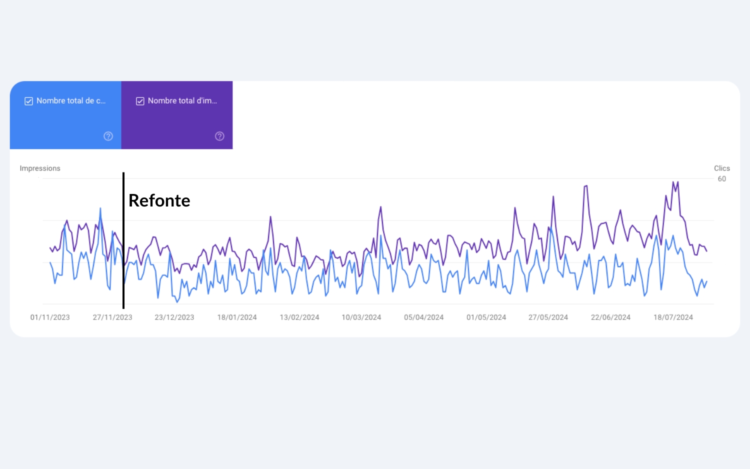Click the 18/07/2024 date label
750x469 pixels.
[x=673, y=317]
